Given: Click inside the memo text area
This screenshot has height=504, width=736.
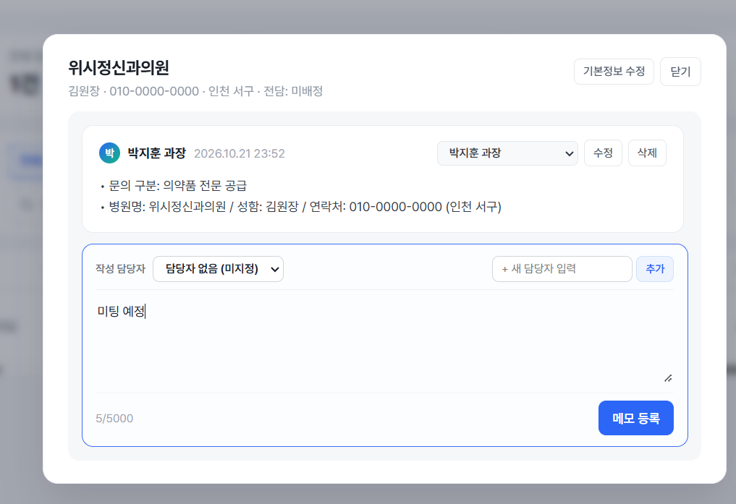Looking at the screenshot, I should (x=384, y=341).
